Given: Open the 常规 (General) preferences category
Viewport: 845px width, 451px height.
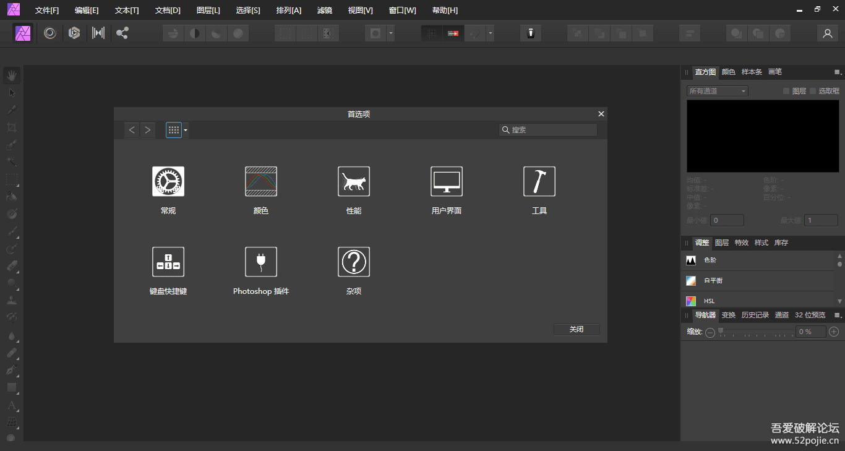Looking at the screenshot, I should coord(168,182).
